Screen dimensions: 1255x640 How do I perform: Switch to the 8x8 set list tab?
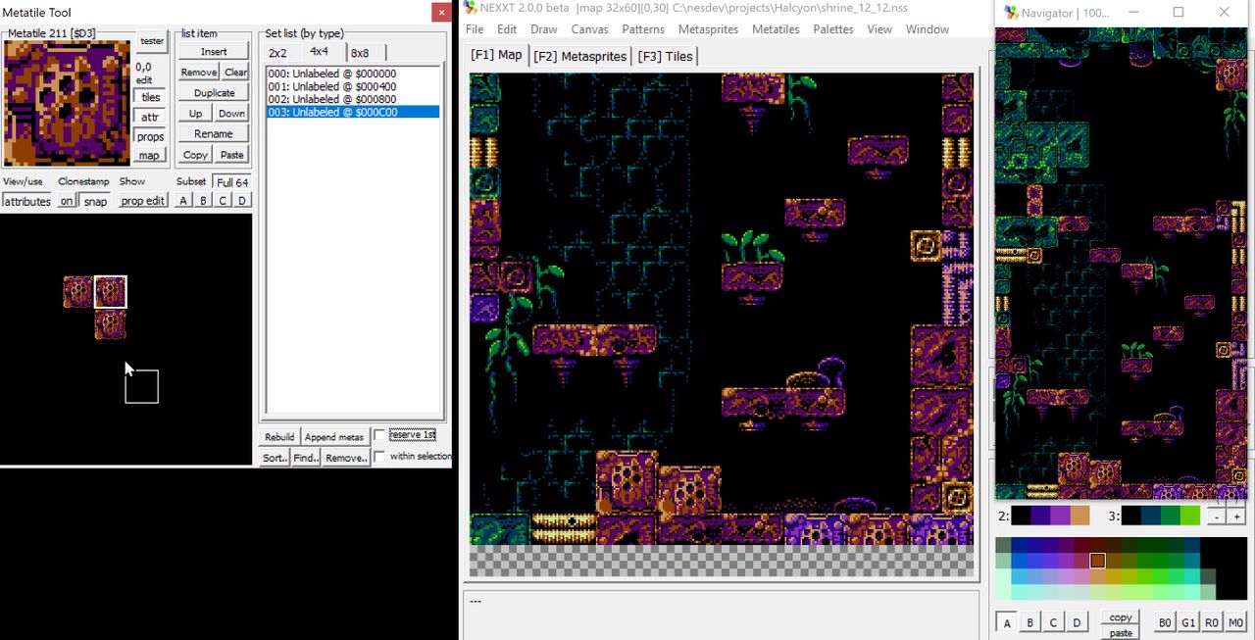(x=360, y=53)
